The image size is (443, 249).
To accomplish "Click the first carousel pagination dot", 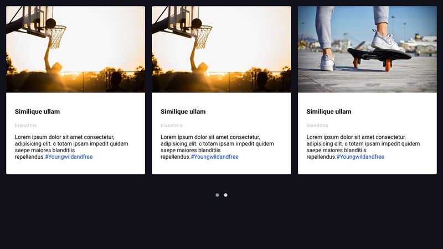I will tap(217, 195).
